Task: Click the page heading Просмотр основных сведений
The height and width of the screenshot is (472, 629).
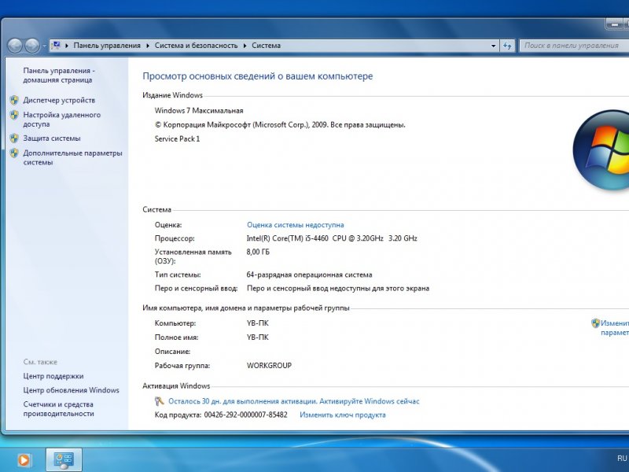Action: 258,76
